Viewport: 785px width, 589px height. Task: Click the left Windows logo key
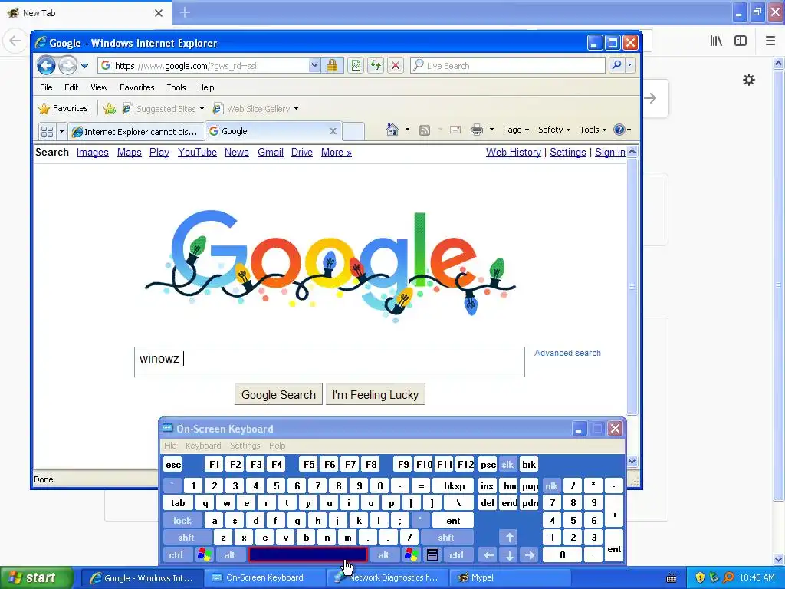click(x=204, y=555)
